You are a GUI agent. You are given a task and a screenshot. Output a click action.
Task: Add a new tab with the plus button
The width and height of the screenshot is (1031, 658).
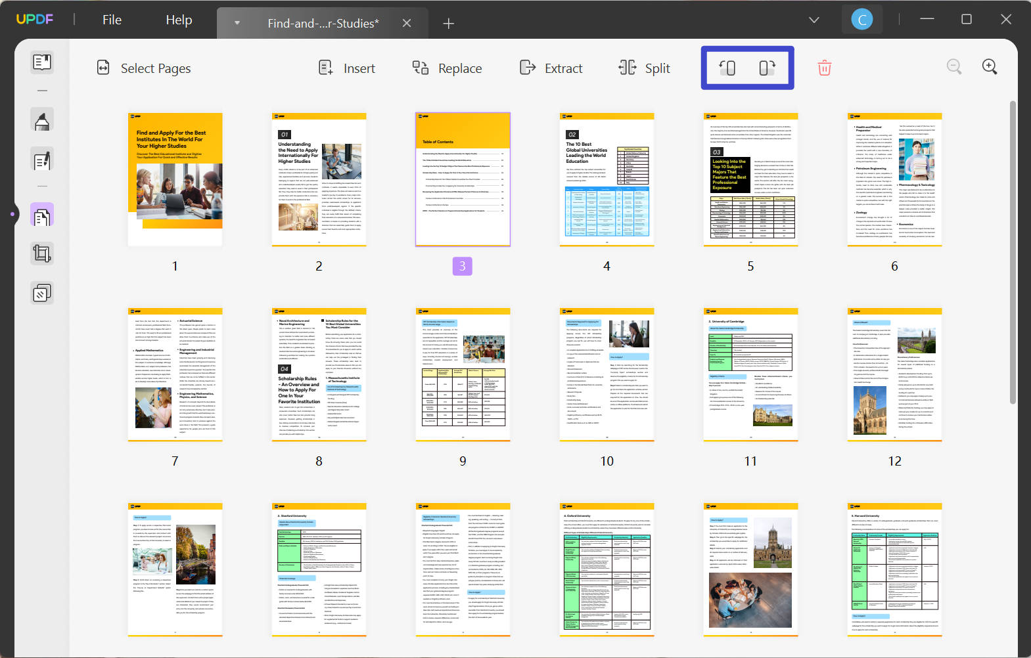pyautogui.click(x=449, y=24)
